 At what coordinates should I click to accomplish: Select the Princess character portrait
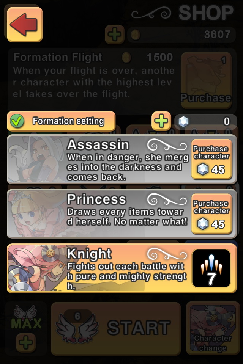(x=36, y=213)
